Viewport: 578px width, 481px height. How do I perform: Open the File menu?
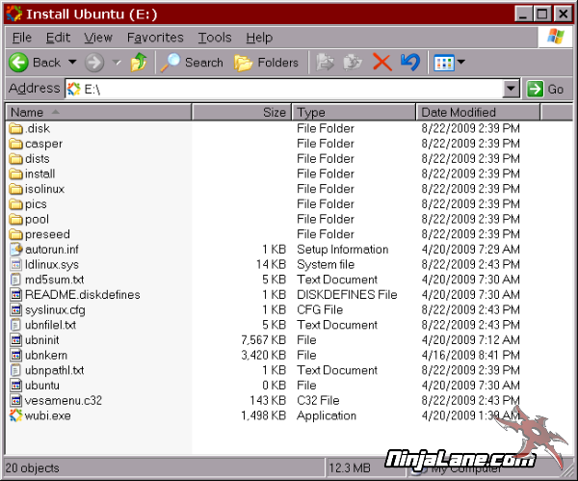click(x=22, y=38)
